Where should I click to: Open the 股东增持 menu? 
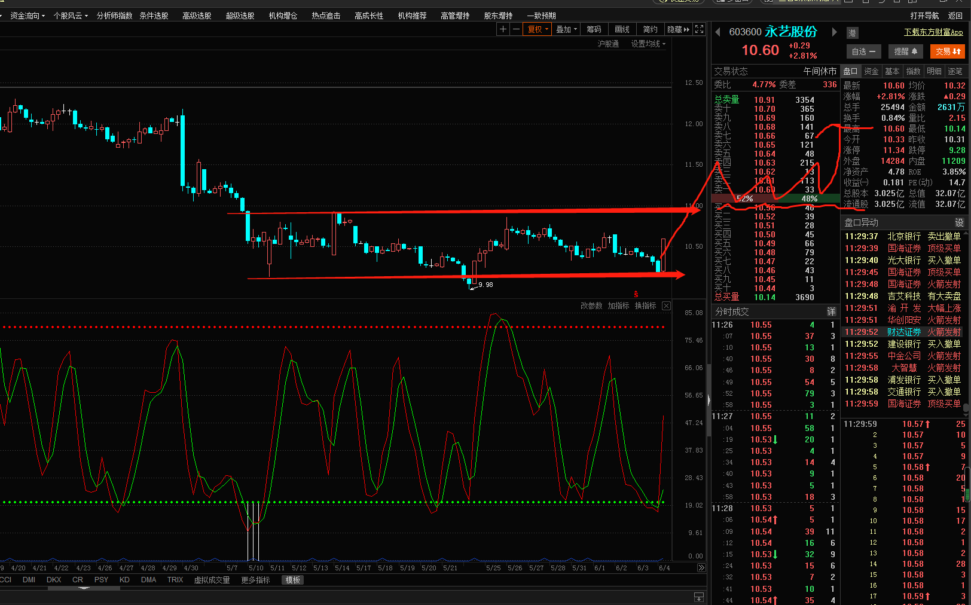coord(498,16)
